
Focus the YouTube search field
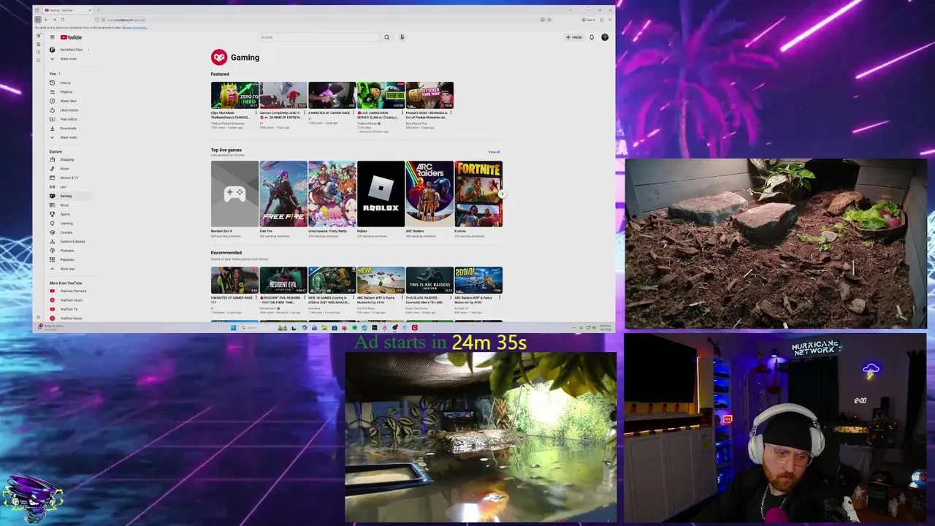tap(319, 37)
